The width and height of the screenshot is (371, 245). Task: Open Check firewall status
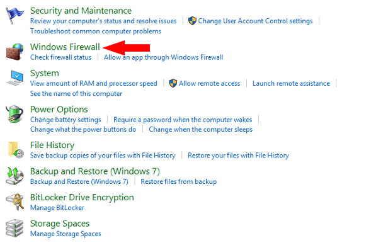61,57
